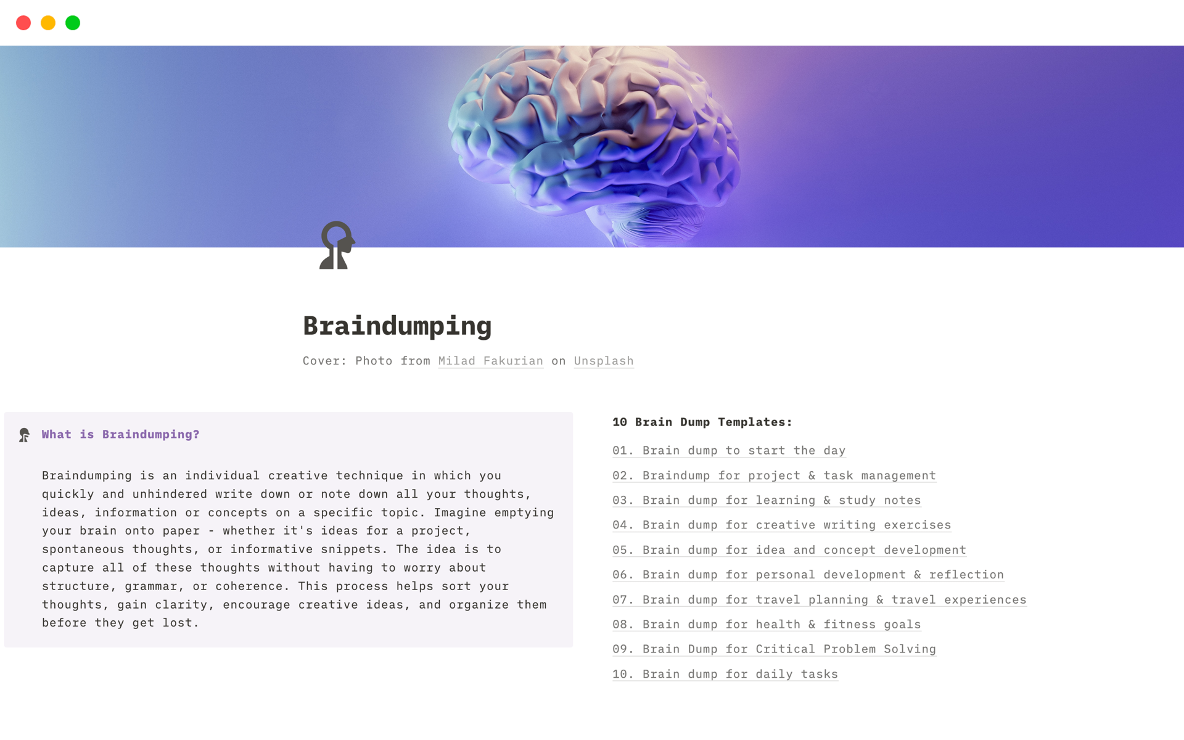The height and width of the screenshot is (740, 1184).
Task: Select Brain Dump for Critical Problem Solving
Action: coord(774,649)
